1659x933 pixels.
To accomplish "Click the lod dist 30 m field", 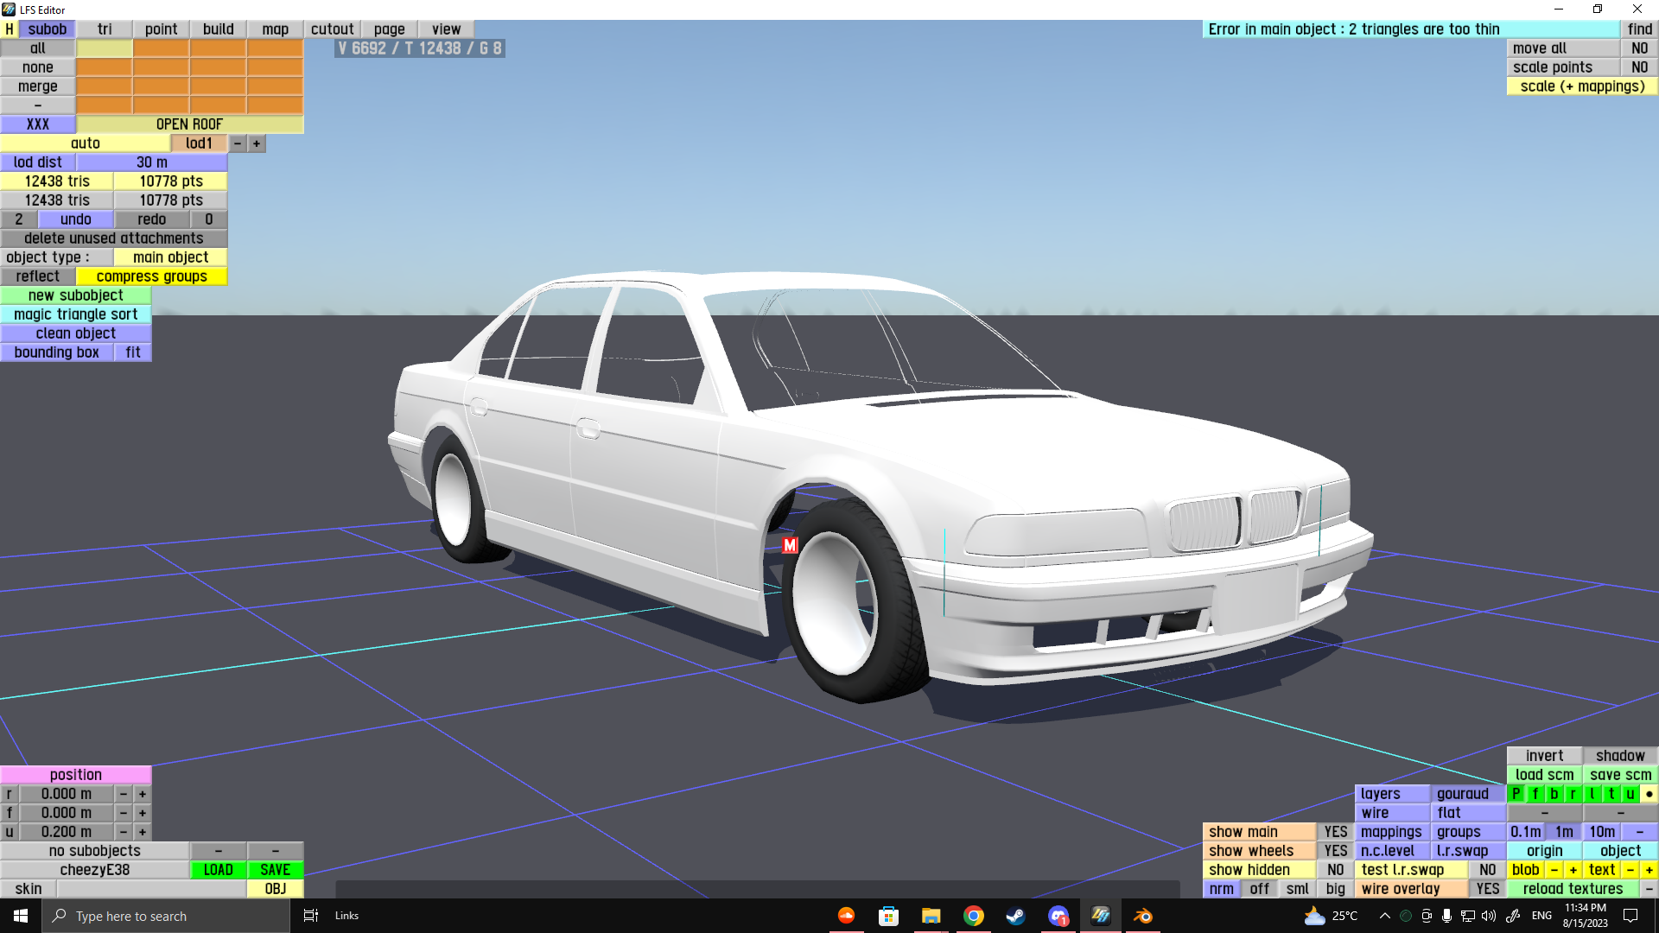I will coord(152,162).
